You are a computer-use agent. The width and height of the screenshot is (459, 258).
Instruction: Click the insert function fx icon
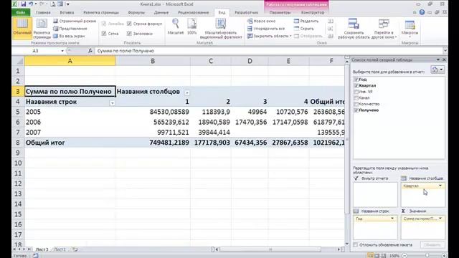tap(90, 51)
